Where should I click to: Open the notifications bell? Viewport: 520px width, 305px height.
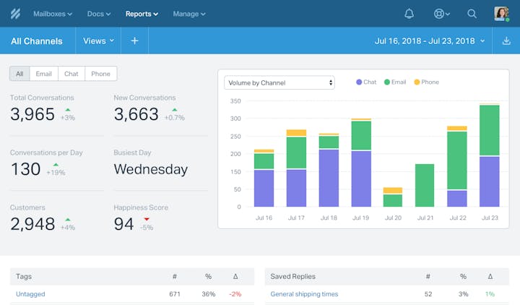pos(409,14)
